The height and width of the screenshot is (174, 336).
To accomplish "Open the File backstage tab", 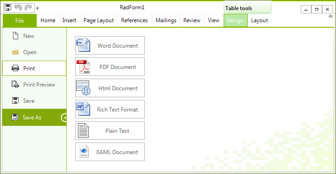I will pyautogui.click(x=19, y=20).
